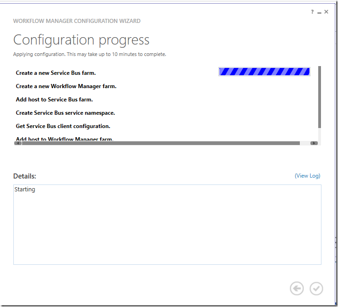The width and height of the screenshot is (338, 307).
Task: Minimize the configuration wizard window
Action: 319,13
